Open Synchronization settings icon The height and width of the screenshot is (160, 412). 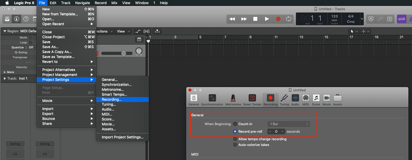(212, 100)
